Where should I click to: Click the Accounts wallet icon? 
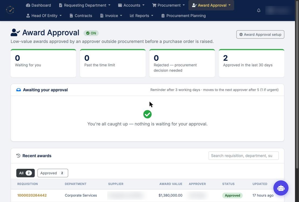click(120, 5)
